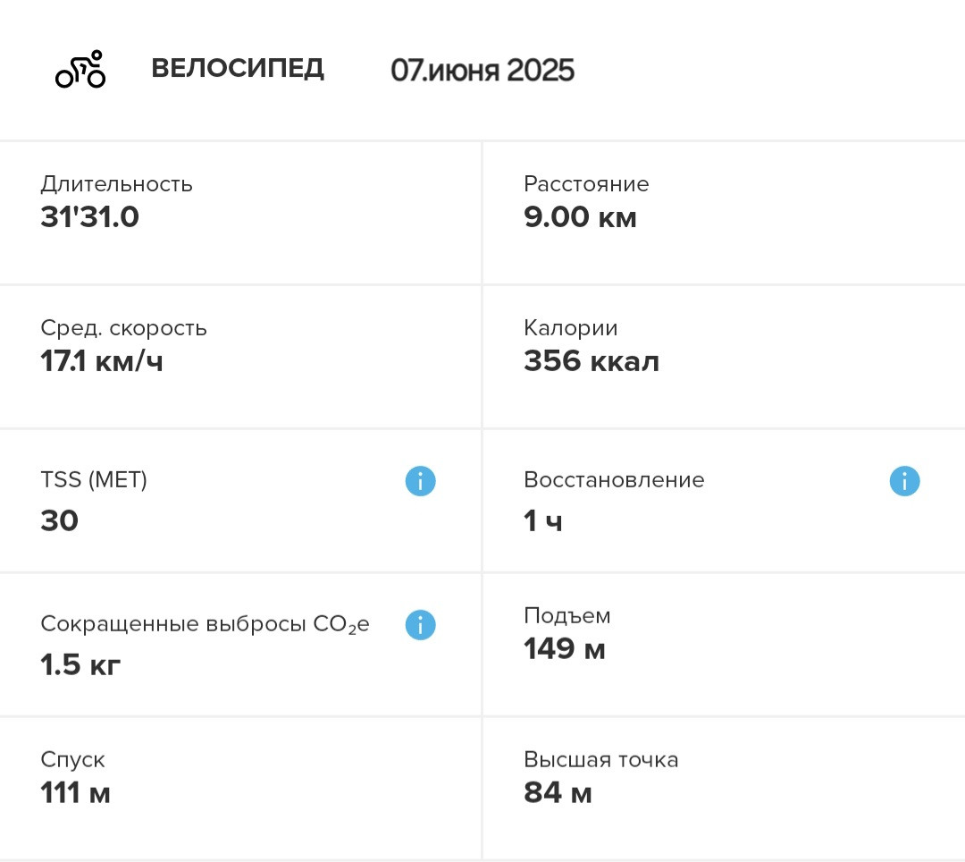Open the TSS (MET) info icon

[420, 481]
